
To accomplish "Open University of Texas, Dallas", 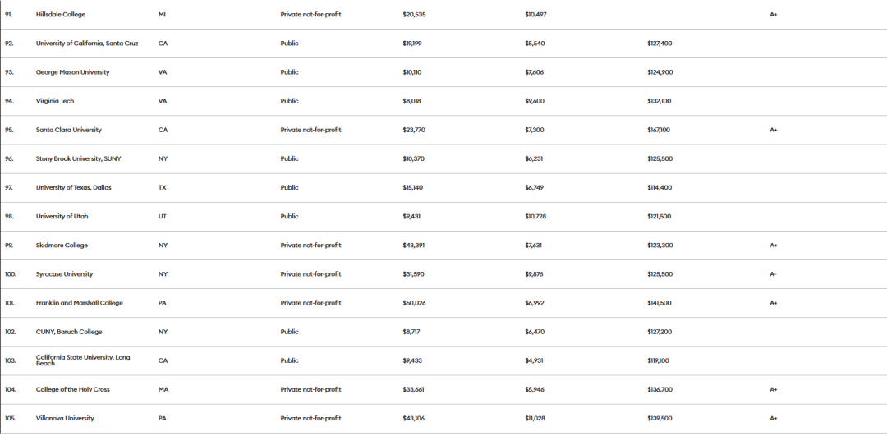I will (74, 188).
